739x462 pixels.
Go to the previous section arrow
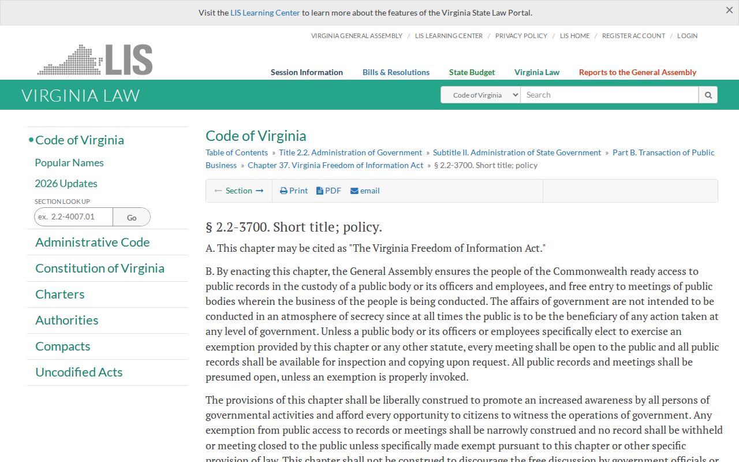(218, 191)
